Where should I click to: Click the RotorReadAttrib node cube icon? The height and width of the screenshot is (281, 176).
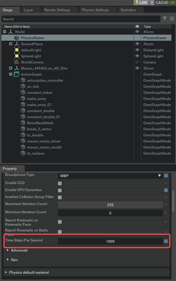23,123
